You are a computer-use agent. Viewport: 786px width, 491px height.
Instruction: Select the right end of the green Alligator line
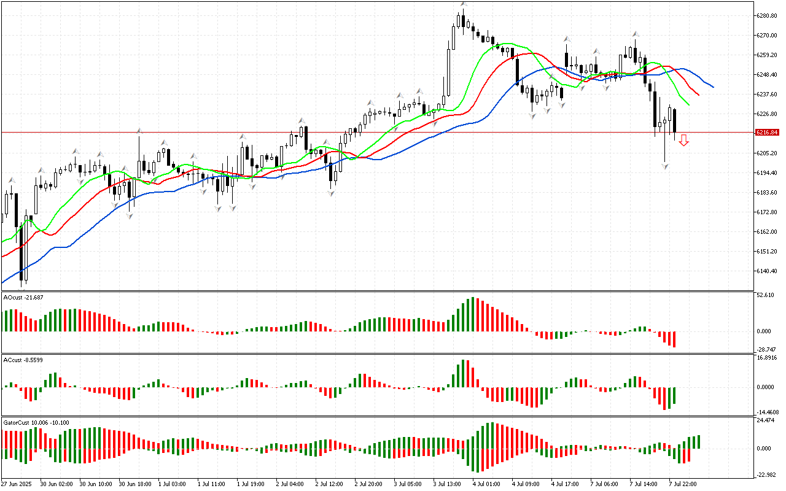688,104
